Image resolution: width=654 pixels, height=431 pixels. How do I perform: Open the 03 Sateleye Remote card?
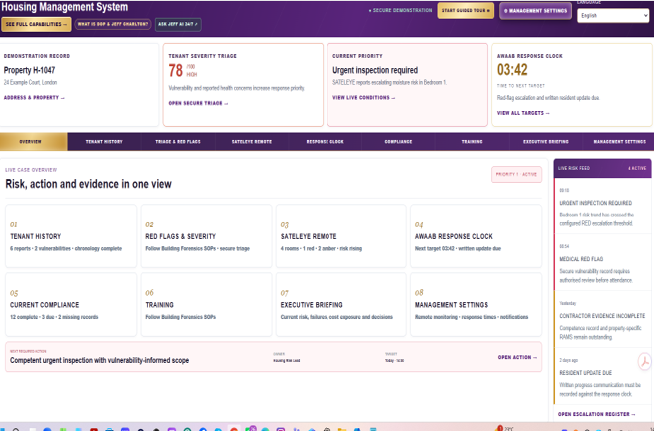340,235
